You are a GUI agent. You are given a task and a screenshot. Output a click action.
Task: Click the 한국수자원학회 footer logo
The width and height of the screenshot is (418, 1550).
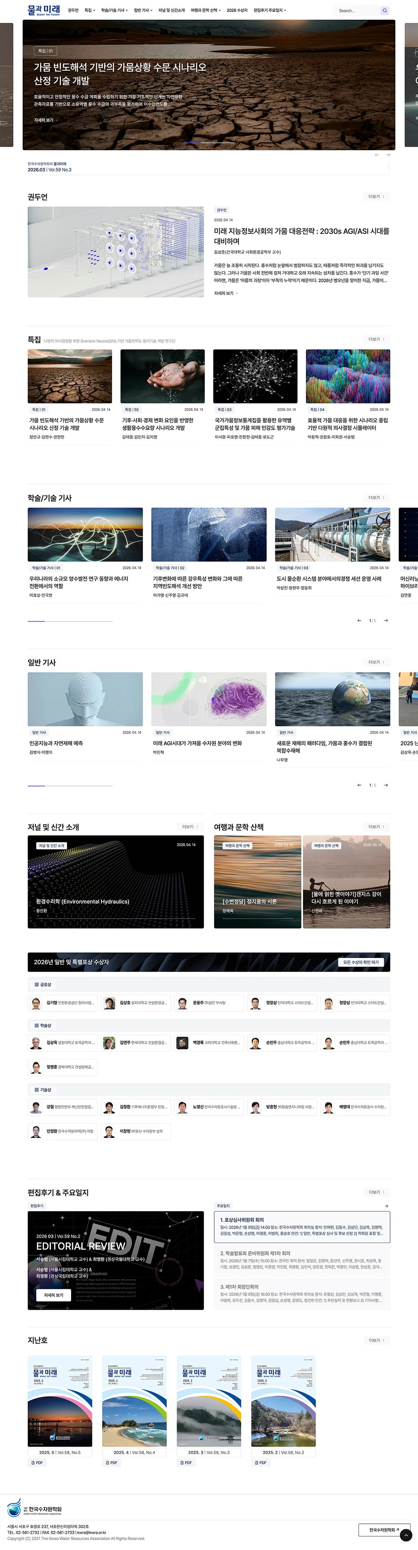click(x=35, y=1509)
